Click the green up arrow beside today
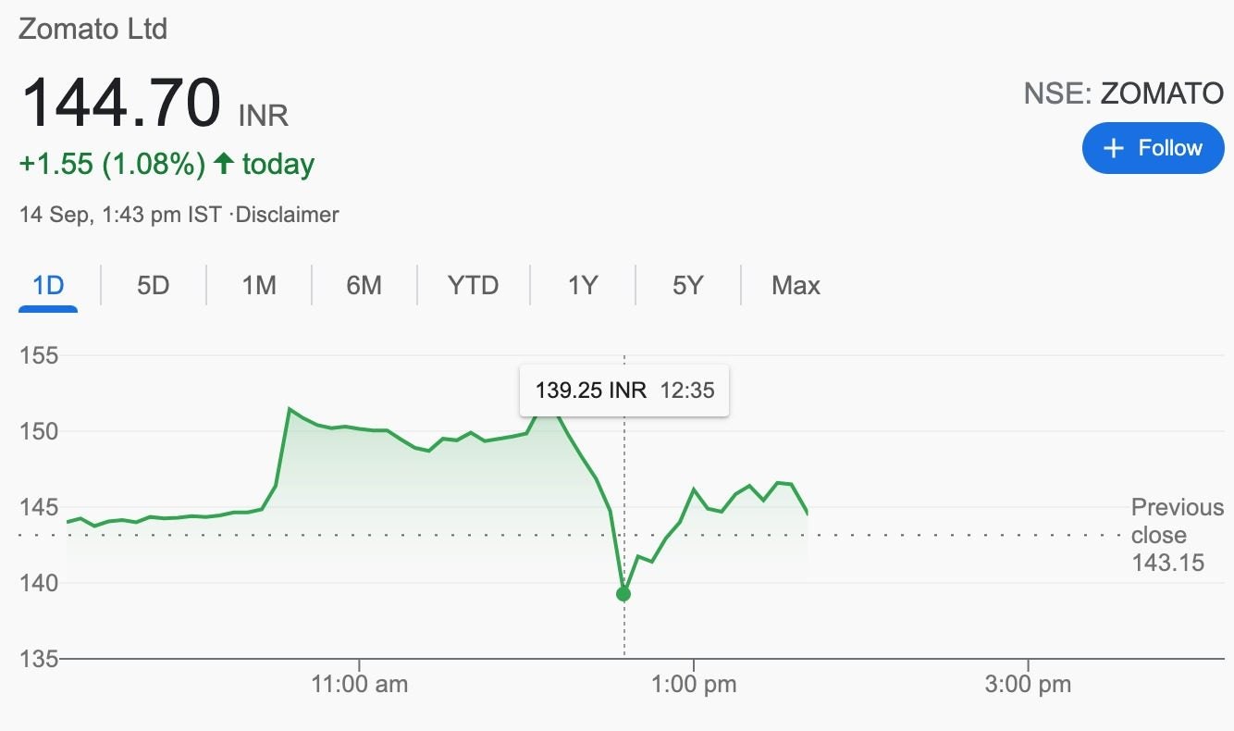Screen dimensions: 1234x731 tap(223, 164)
